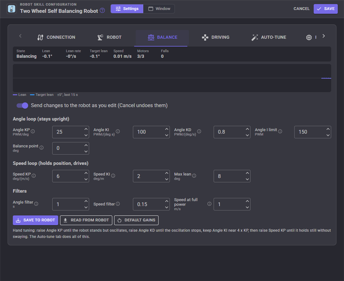Click the lean angle graph area

pyautogui.click(x=172, y=78)
